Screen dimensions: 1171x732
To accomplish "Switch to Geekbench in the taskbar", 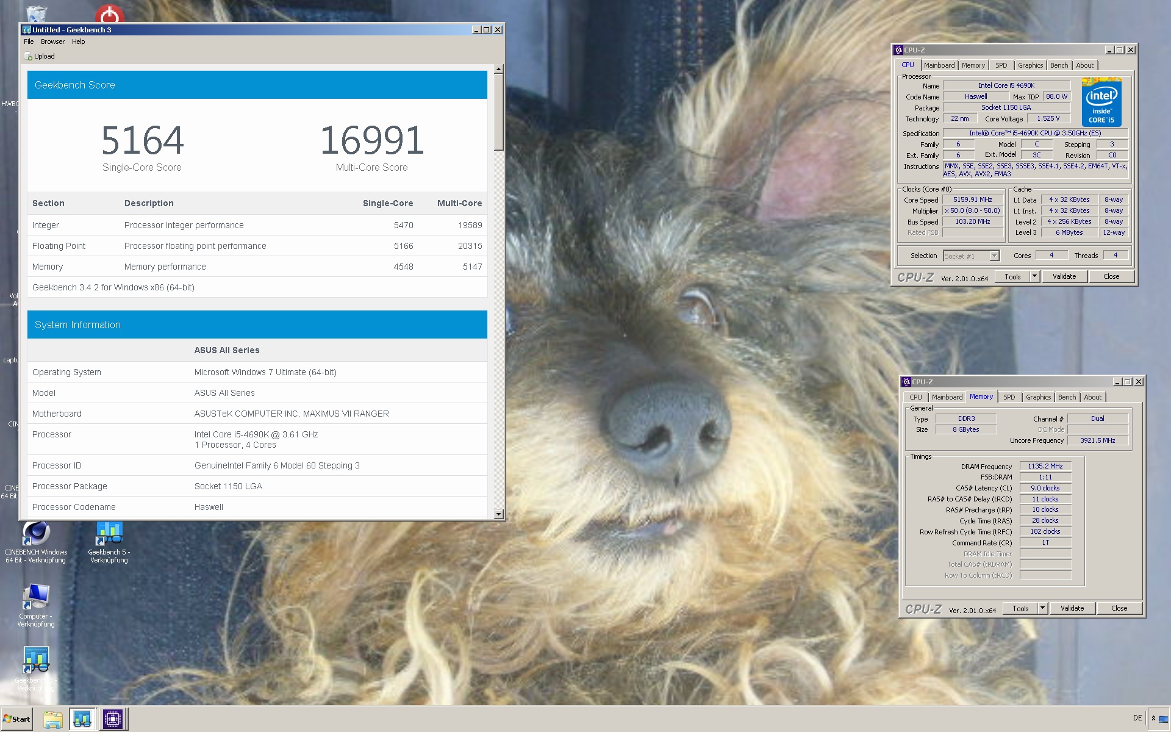I will (82, 719).
